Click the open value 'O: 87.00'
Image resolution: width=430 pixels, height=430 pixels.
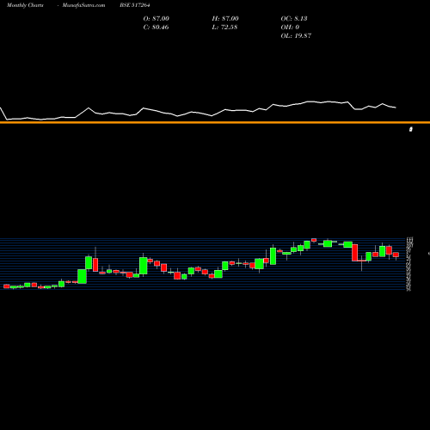pos(157,19)
